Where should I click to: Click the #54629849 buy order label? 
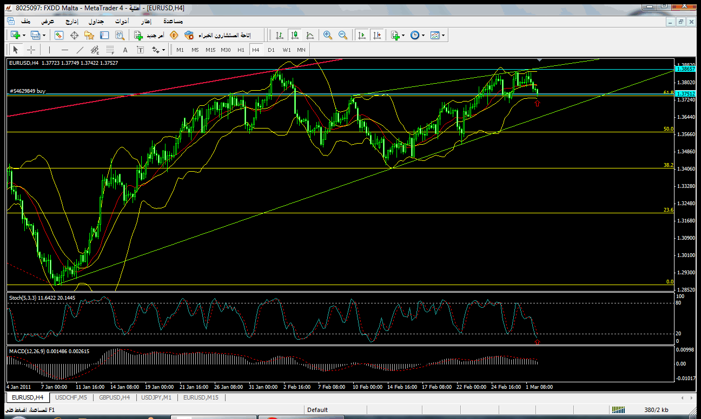pos(28,91)
